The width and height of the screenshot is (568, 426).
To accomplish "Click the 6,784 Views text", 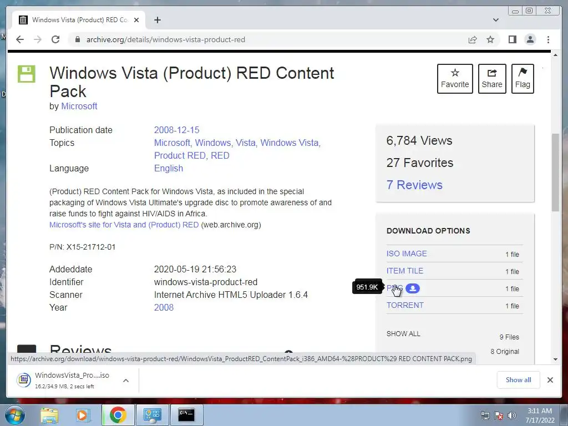I will coord(419,140).
